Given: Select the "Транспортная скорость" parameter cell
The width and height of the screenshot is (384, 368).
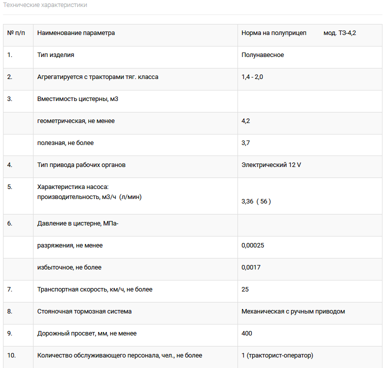Looking at the screenshot, I should 95,289.
